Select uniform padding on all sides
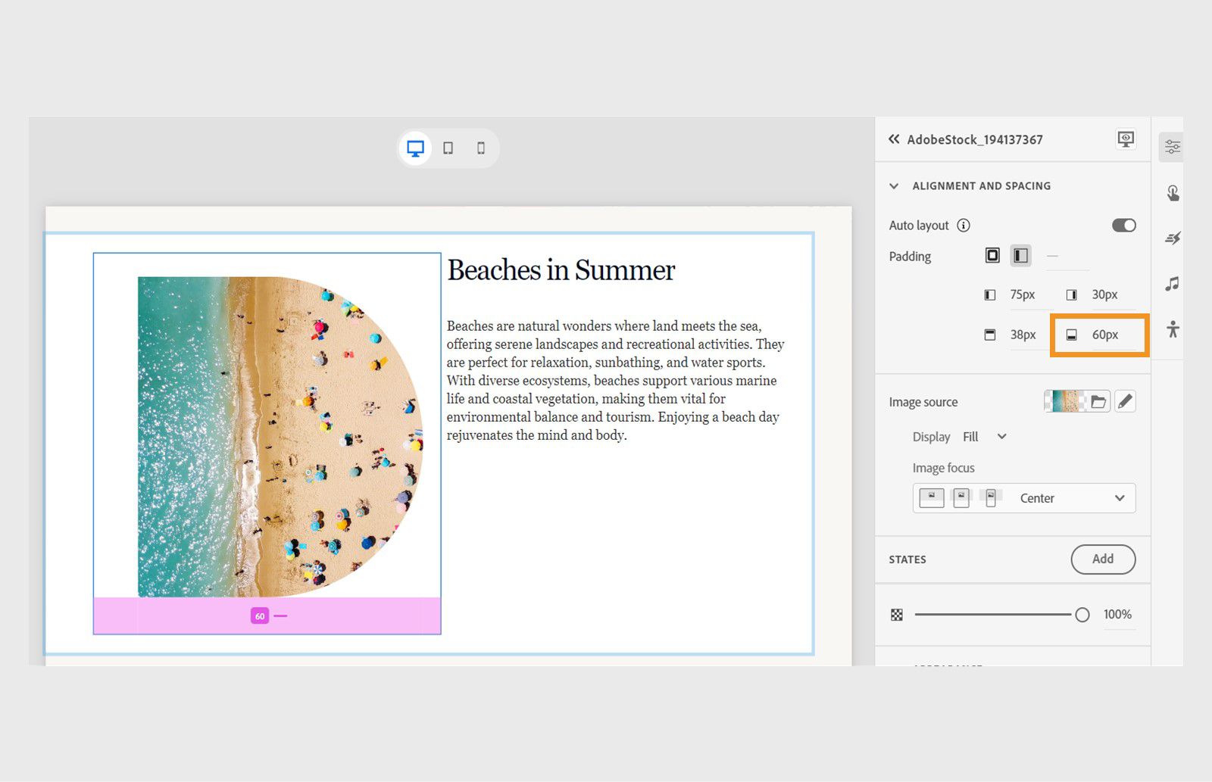The width and height of the screenshot is (1212, 782). (x=992, y=256)
